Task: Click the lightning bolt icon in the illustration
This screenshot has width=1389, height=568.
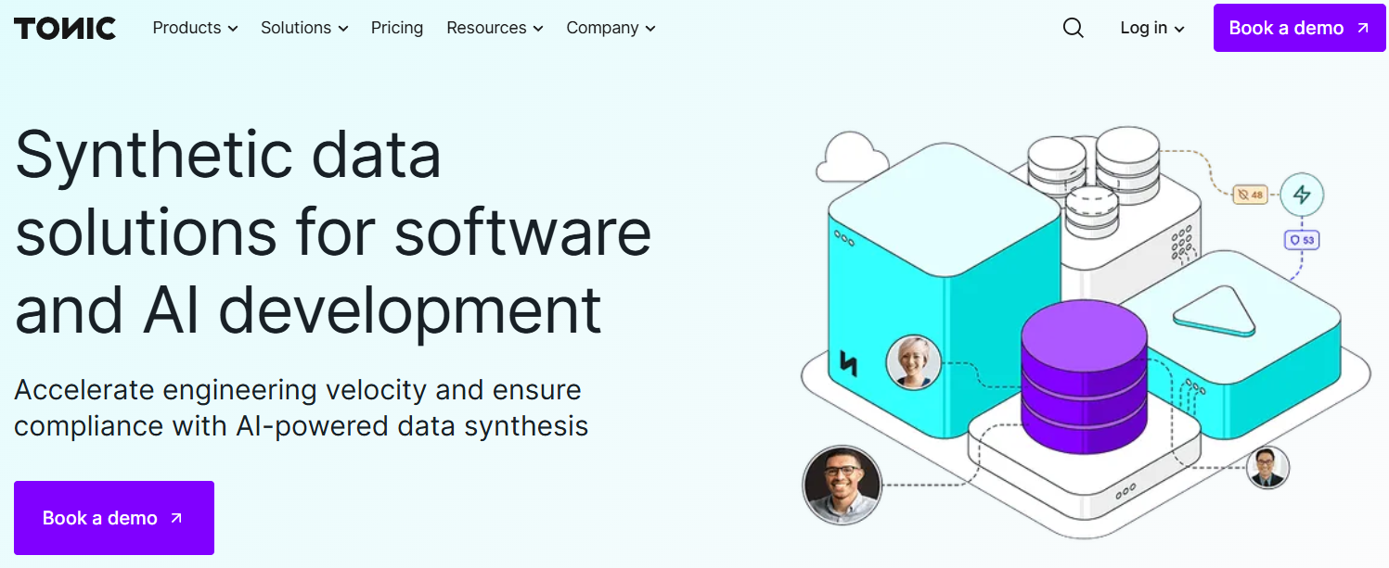Action: coord(1303,194)
